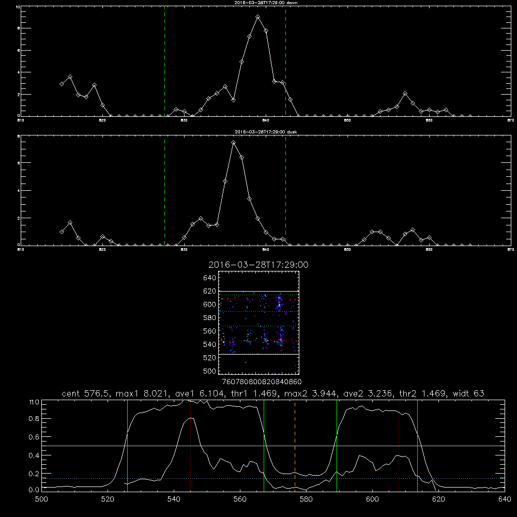
Task: Click the orange dashed center line in bottom plot
Action: point(295,445)
